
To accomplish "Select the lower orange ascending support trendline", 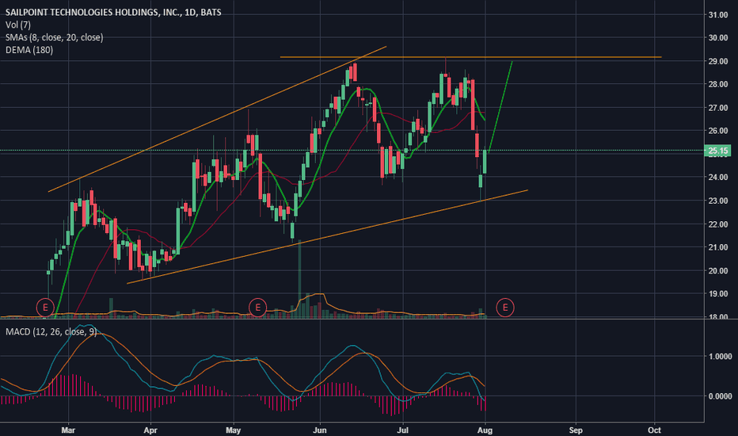I will [x=327, y=236].
